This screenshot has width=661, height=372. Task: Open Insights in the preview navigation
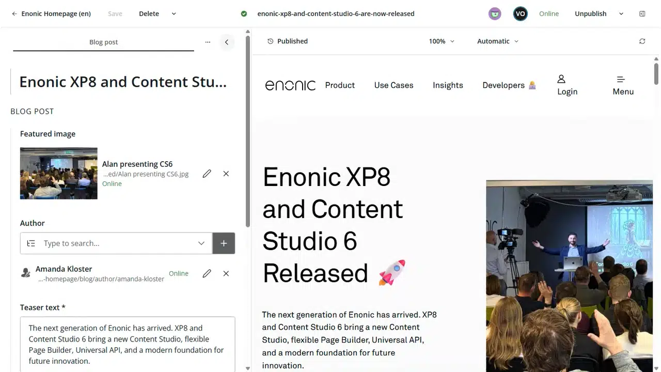448,85
